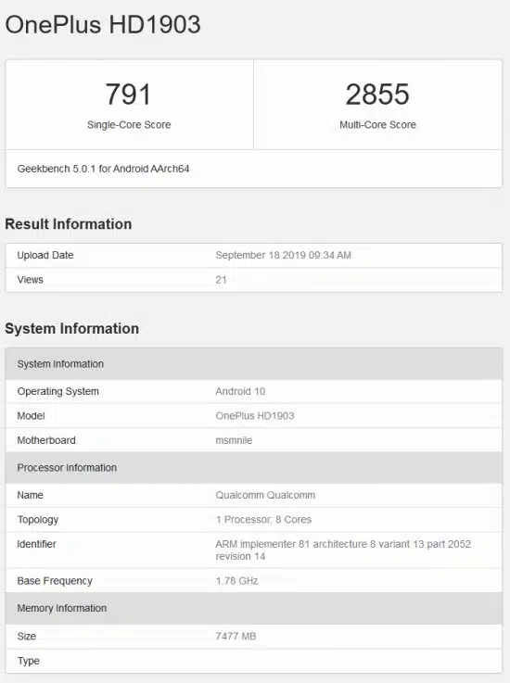The image size is (510, 683).
Task: Click the OnePlus HD1903 page title
Action: 103,25
